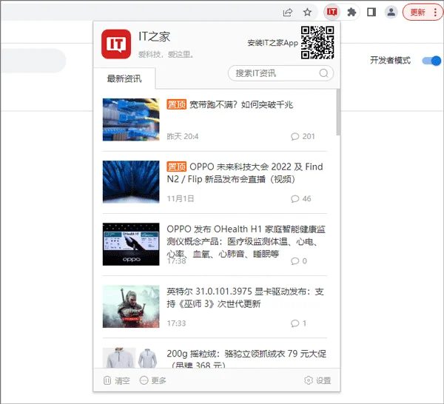Select the 最新资讯 tab

(124, 78)
